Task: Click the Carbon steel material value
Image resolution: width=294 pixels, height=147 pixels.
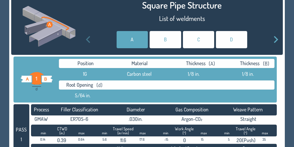Action: [139, 74]
